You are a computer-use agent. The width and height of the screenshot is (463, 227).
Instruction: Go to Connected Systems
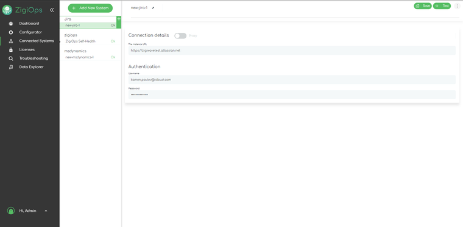click(37, 41)
